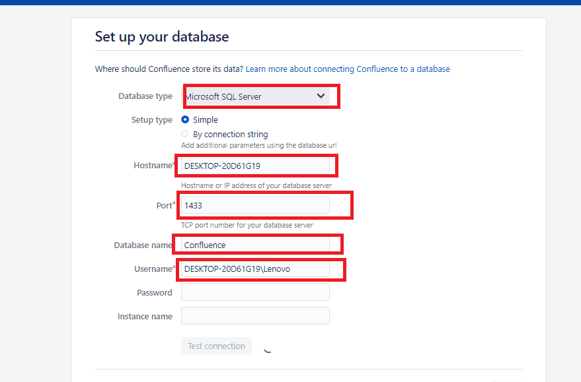Click the Port field showing 1433
This screenshot has height=382, width=581.
tap(255, 205)
